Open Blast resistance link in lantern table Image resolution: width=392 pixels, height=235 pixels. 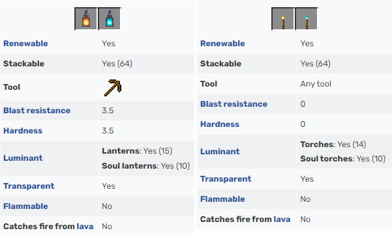[x=37, y=111]
